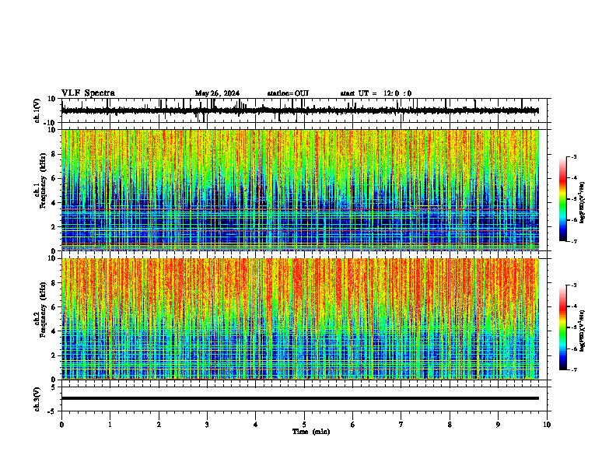This screenshot has width=616, height=476.
Task: Click inside the ch.1 spectrogram plot
Action: pyautogui.click(x=300, y=190)
